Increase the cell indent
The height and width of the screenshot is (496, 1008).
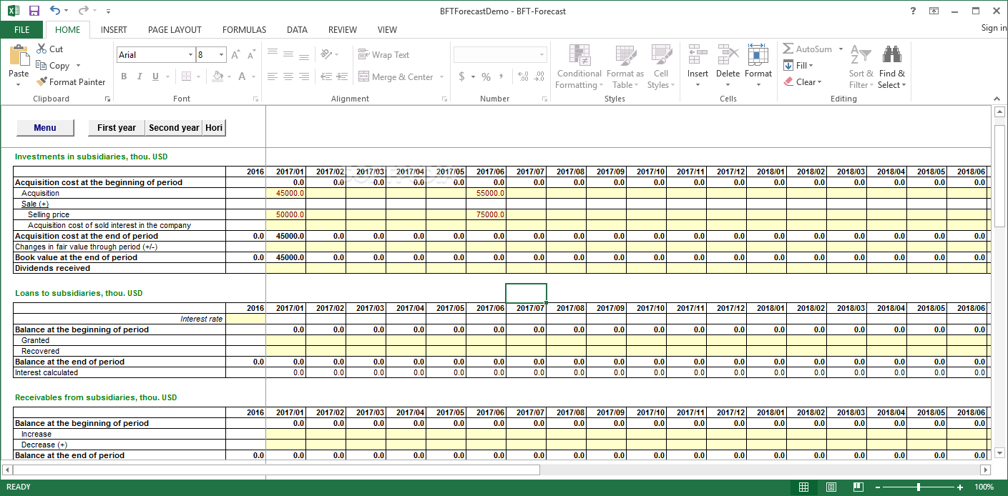tap(342, 76)
